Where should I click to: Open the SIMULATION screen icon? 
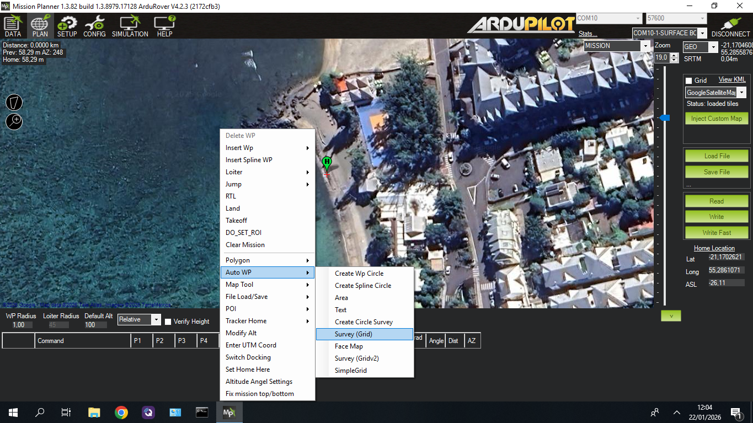pos(130,26)
